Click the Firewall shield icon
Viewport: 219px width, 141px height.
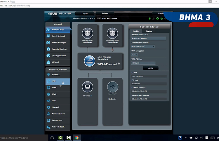pyautogui.click(x=48, y=107)
